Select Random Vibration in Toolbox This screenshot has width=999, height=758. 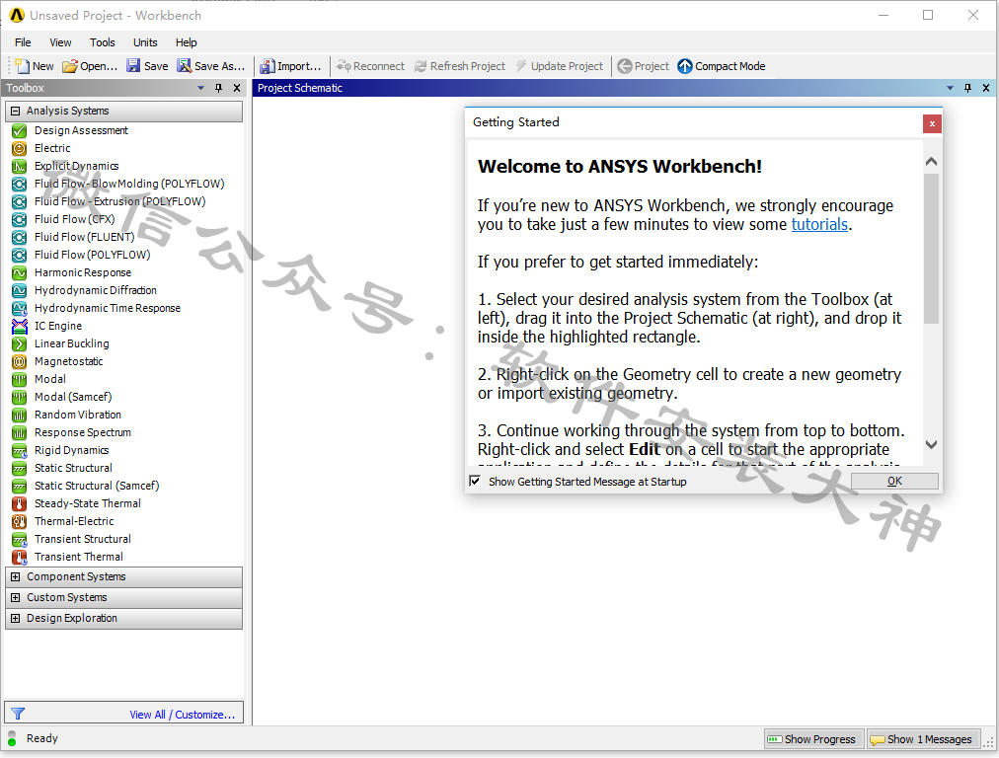(x=78, y=415)
